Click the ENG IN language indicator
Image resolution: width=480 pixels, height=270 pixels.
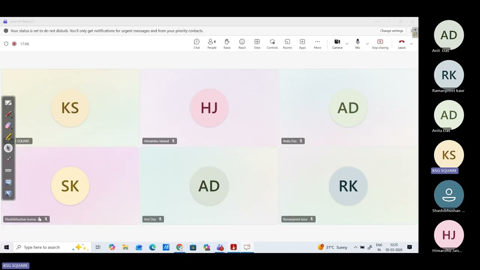(379, 247)
